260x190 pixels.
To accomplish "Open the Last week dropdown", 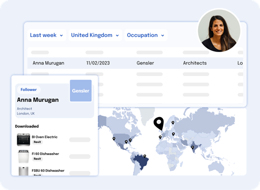I will pyautogui.click(x=47, y=35).
